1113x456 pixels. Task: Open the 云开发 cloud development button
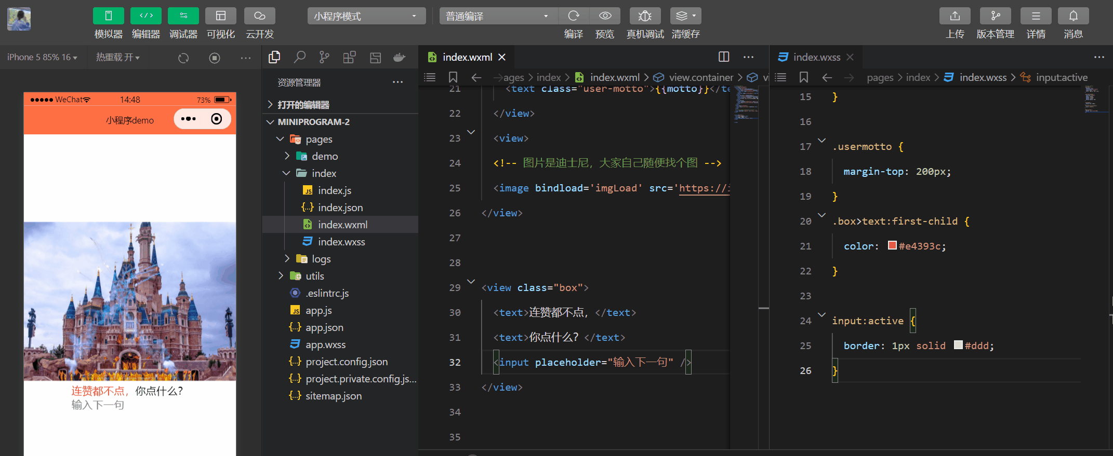pos(260,16)
